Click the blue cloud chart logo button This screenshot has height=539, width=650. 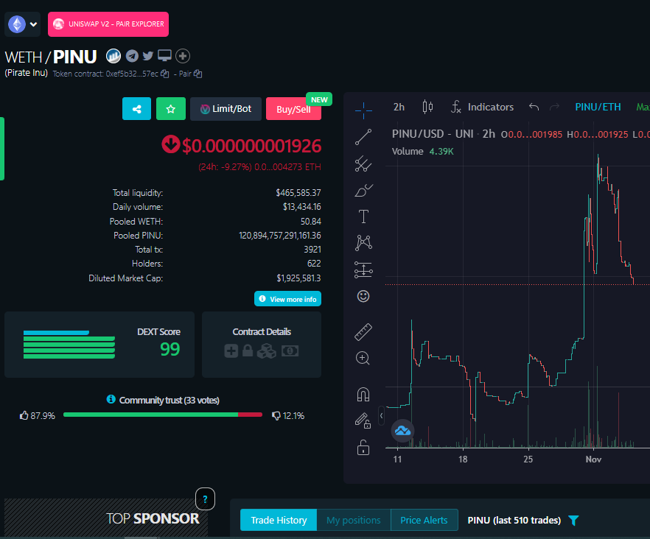(402, 431)
